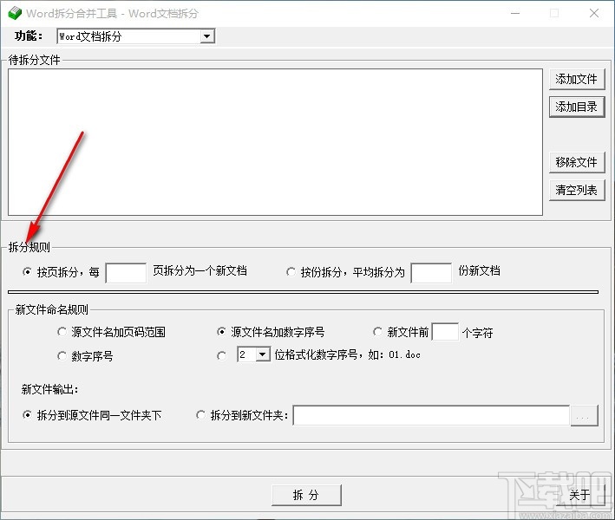The image size is (615, 520).
Task: Select 拆分到新文件夹 output option
Action: click(200, 414)
